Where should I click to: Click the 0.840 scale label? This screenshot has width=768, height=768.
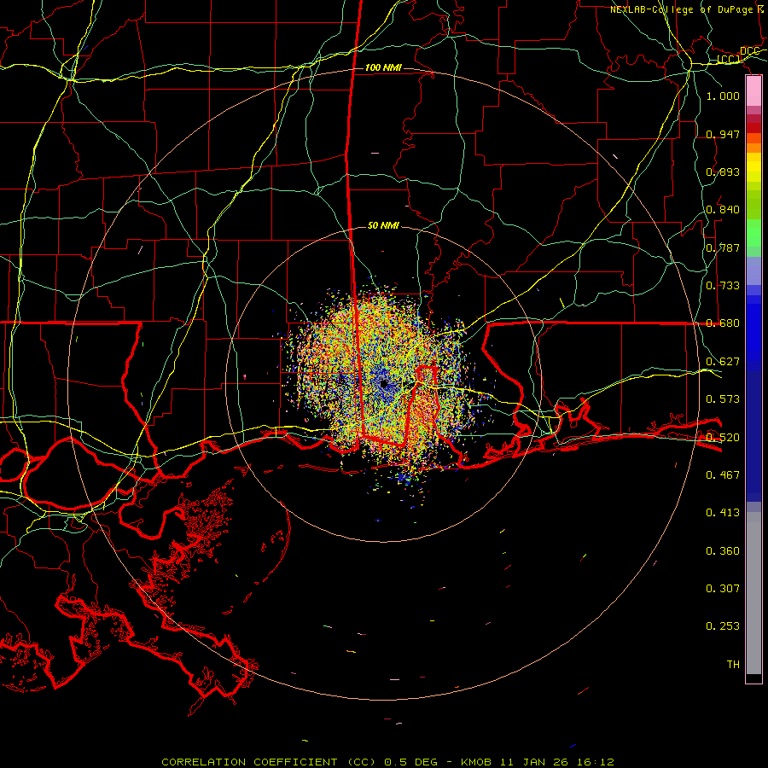[x=723, y=210]
